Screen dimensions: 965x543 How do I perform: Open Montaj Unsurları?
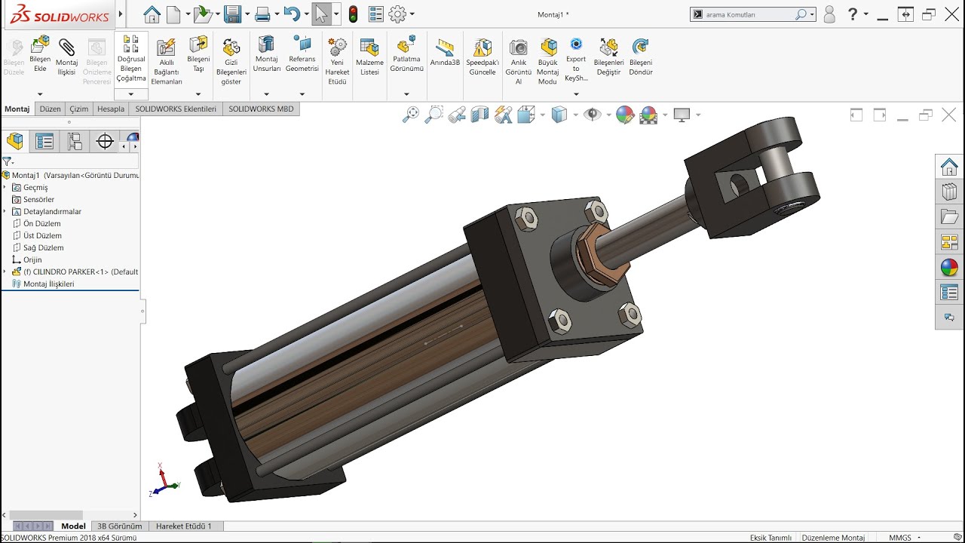(266, 54)
